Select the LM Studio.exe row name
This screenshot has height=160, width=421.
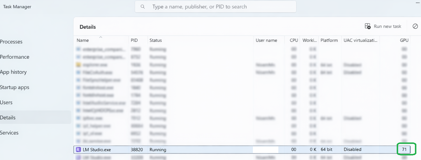[x=97, y=150]
